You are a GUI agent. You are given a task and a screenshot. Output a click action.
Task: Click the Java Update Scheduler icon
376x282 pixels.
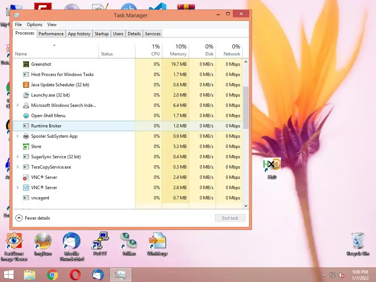pos(26,85)
